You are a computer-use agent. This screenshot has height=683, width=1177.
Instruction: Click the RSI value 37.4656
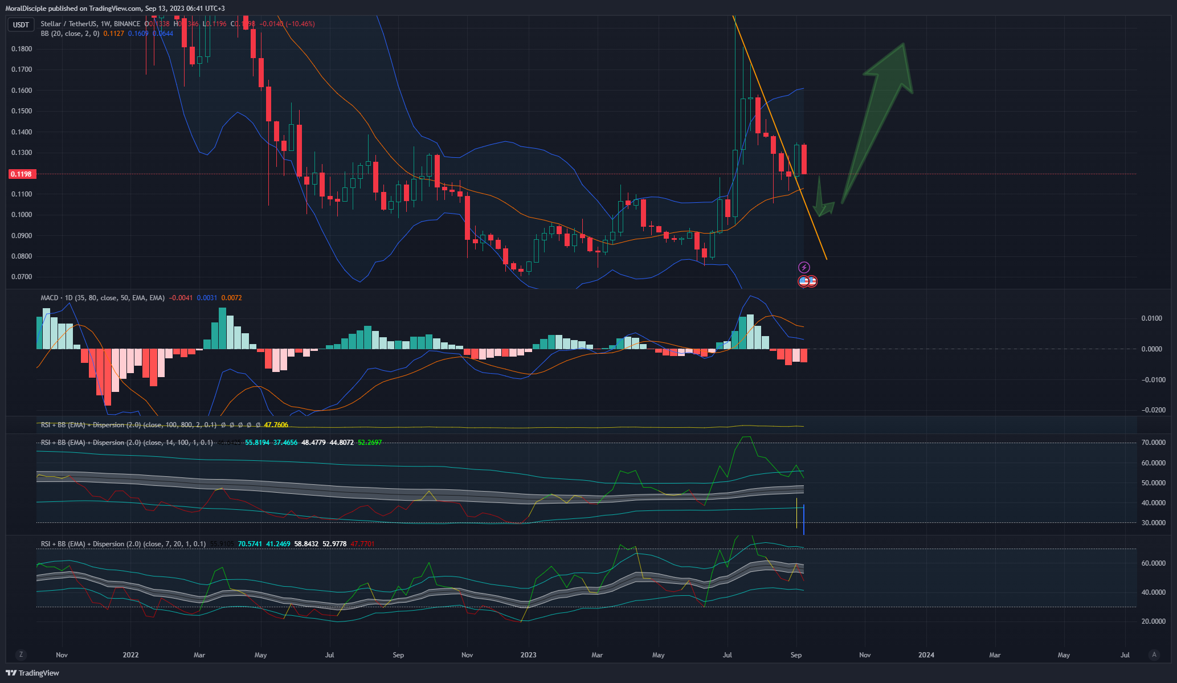(285, 443)
